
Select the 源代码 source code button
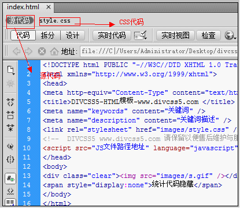pos(20,20)
